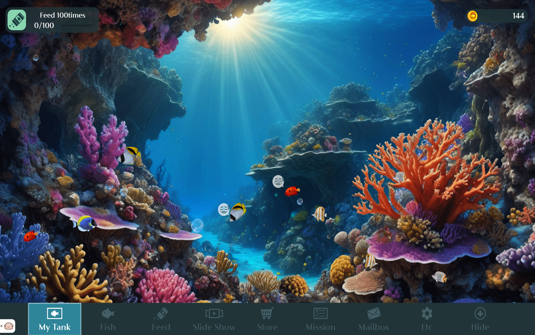Tap the red fish near blue coral

[x=30, y=236]
